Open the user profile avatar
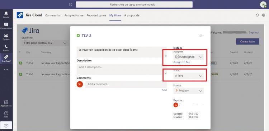The height and width of the screenshot is (131, 269). coord(263,5)
